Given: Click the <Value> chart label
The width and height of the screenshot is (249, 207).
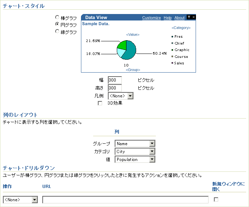Looking at the screenshot, I should point(133,34).
